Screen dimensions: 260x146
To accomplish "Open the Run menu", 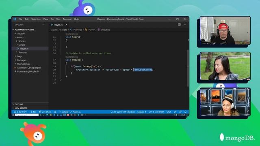I will tap(58, 19).
